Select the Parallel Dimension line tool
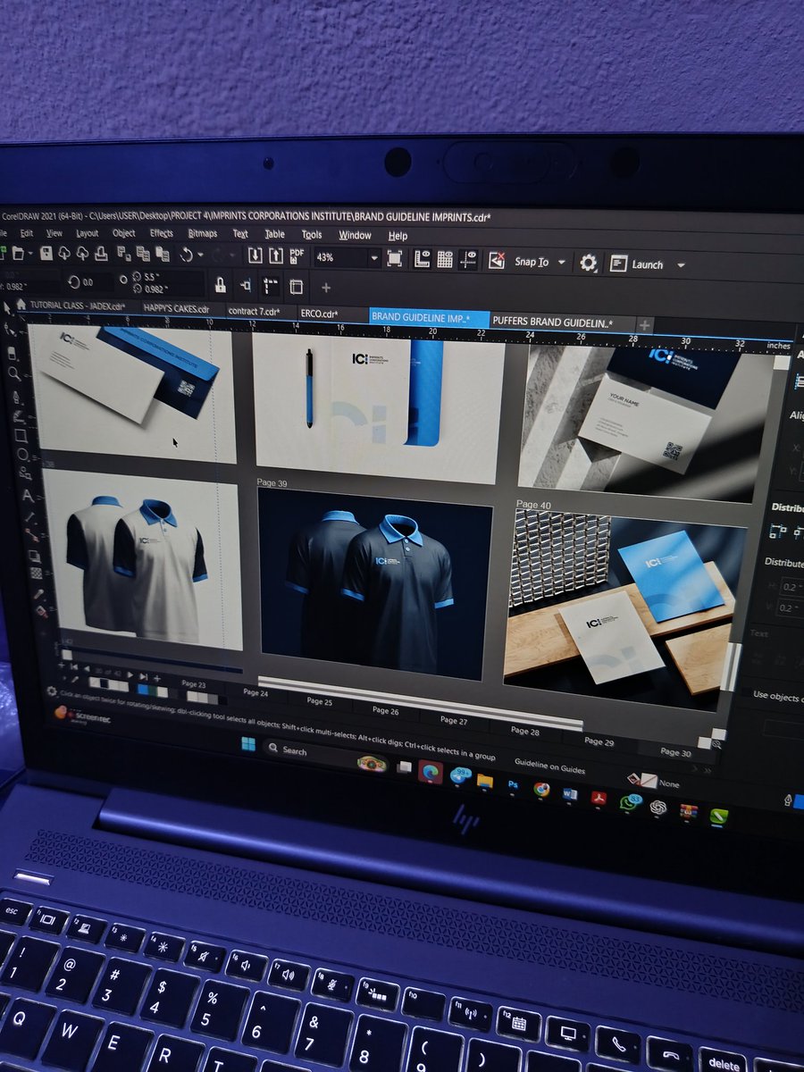This screenshot has width=804, height=1072. (30, 517)
